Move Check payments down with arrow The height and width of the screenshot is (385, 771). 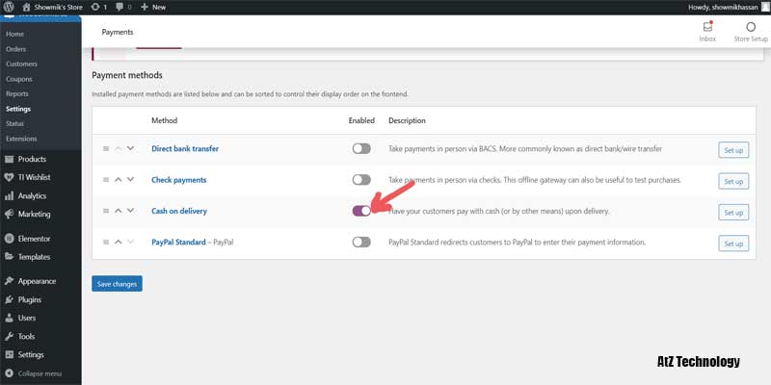click(130, 180)
